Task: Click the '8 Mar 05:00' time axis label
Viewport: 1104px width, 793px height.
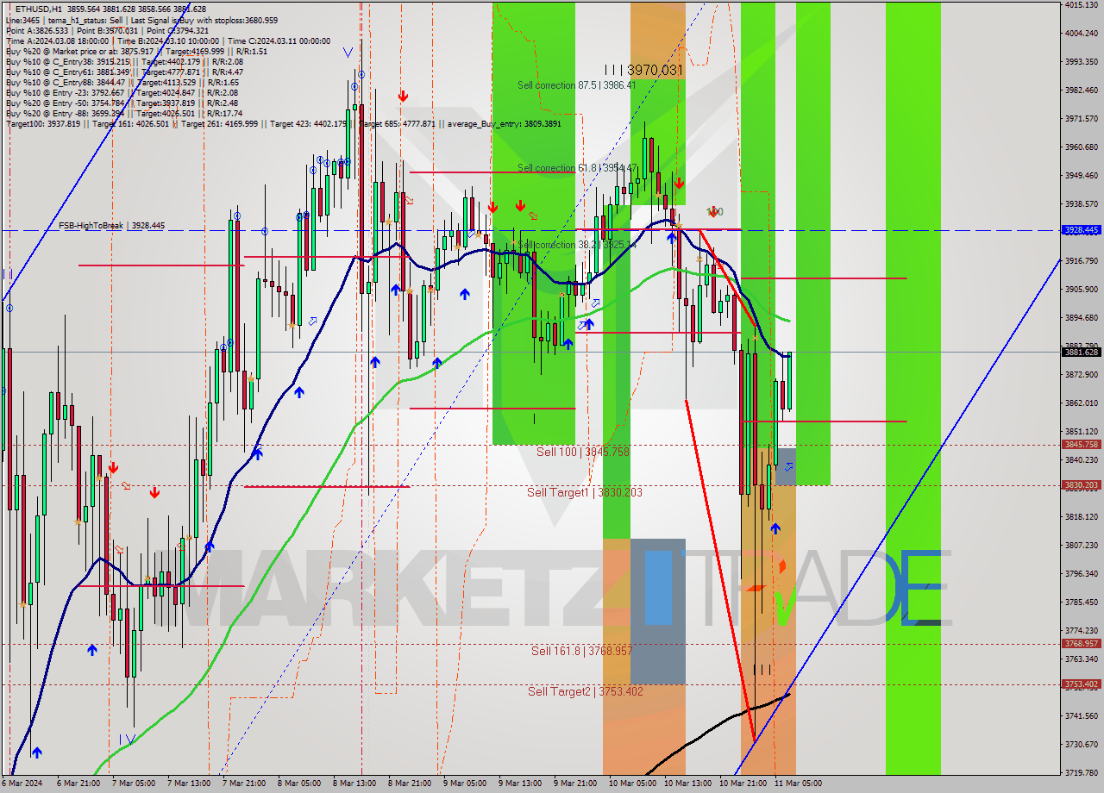Action: [298, 784]
